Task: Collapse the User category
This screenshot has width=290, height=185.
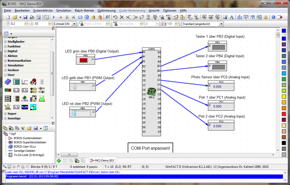Action: point(5,75)
